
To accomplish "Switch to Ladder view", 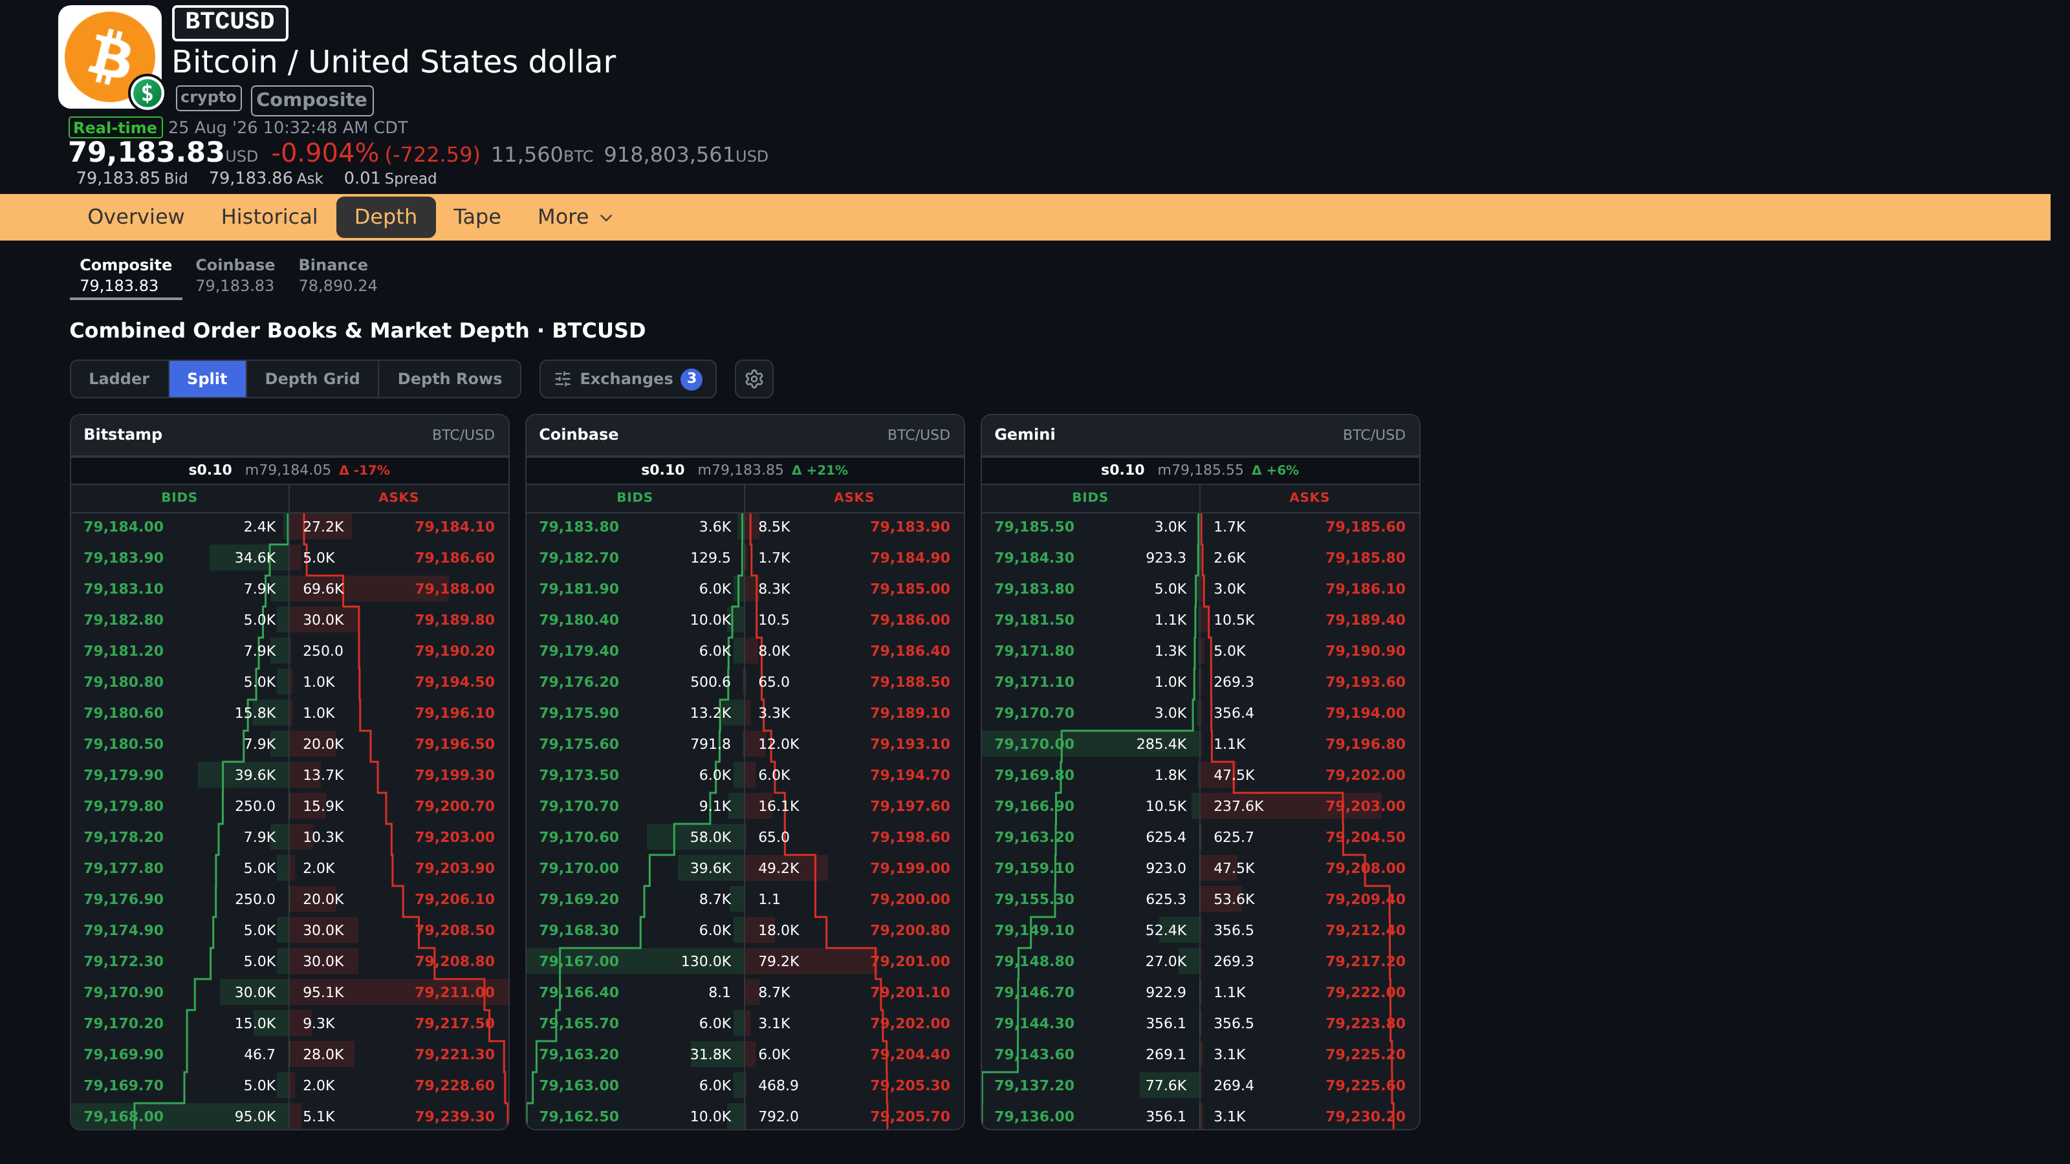I will pos(119,379).
